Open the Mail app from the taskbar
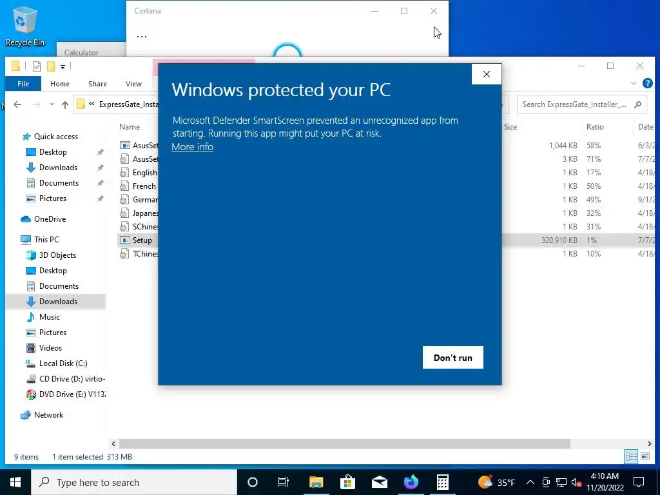 tap(379, 482)
